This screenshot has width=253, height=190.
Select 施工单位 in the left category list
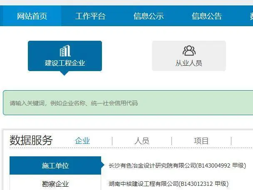click(55, 165)
